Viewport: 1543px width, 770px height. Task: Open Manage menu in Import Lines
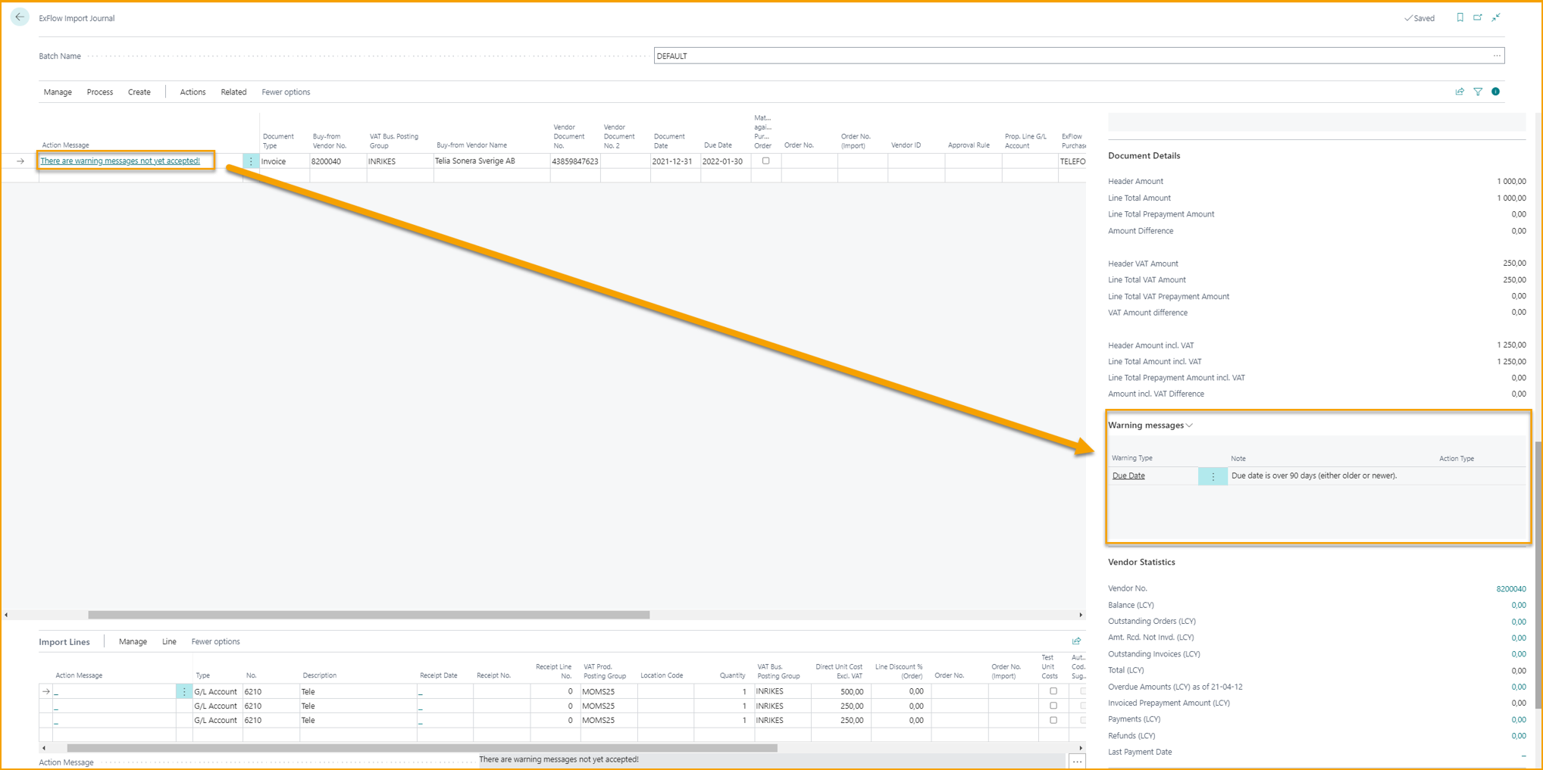(133, 642)
